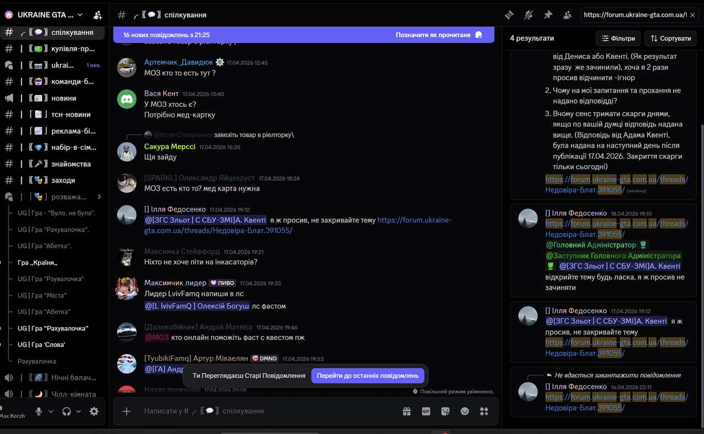Image resolution: width=704 pixels, height=434 pixels.
Task: Open the Сортувати sort options
Action: click(x=670, y=39)
